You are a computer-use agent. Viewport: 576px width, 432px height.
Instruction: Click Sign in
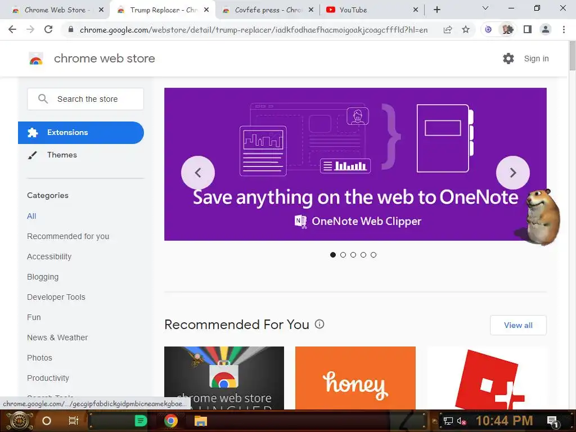point(536,58)
